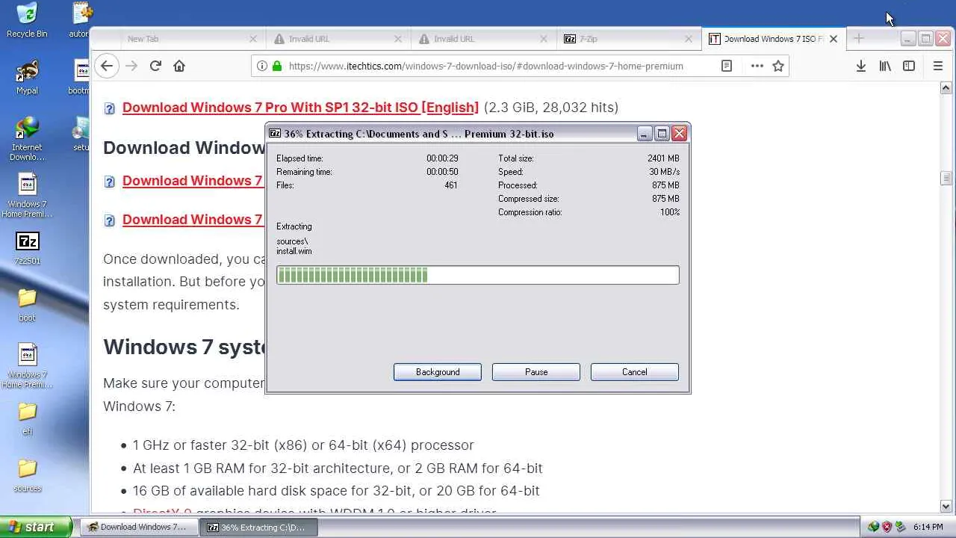Open the efi folder on the desktop

tap(27, 418)
